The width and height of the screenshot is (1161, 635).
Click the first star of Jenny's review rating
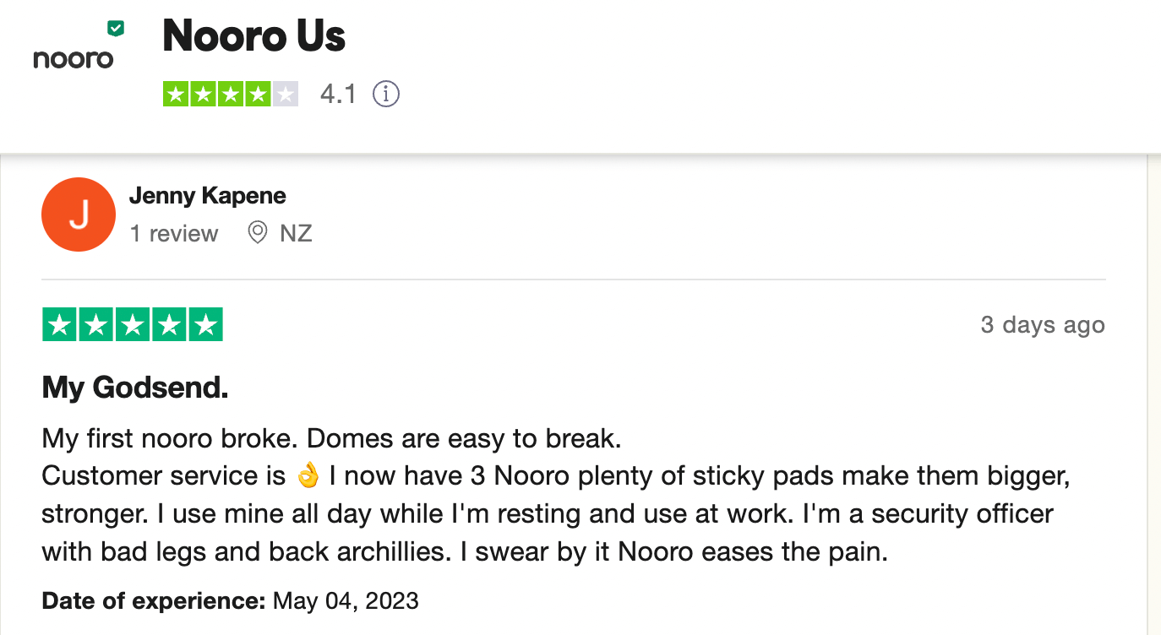coord(59,325)
